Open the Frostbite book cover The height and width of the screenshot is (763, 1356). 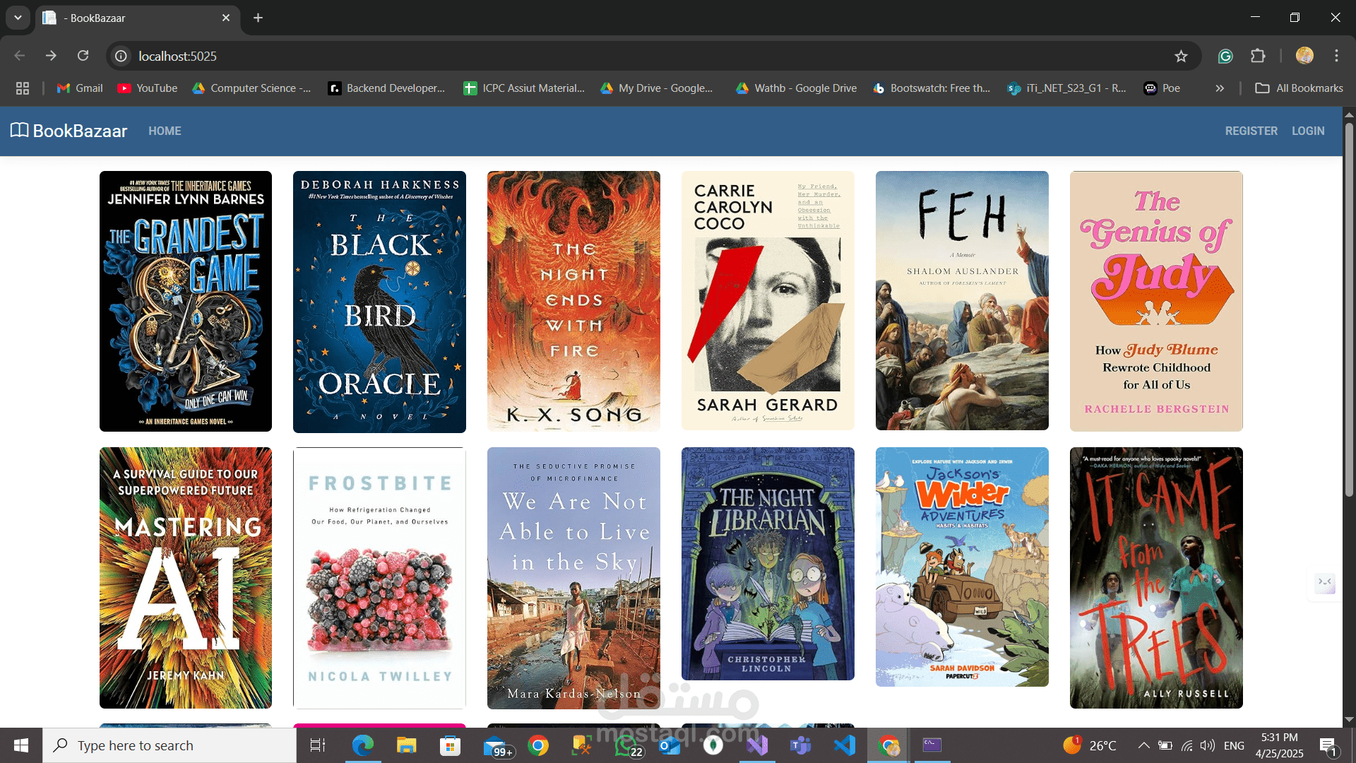point(379,578)
